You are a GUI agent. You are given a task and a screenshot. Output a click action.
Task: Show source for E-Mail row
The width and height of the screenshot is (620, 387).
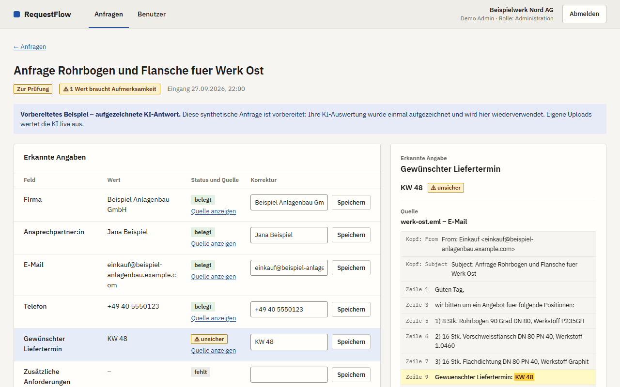[214, 276]
